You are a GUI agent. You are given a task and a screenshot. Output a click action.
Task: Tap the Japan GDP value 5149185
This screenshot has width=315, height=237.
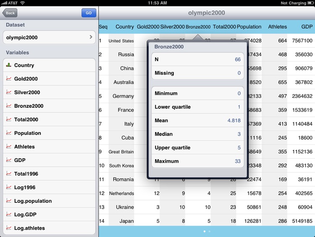click(302, 221)
